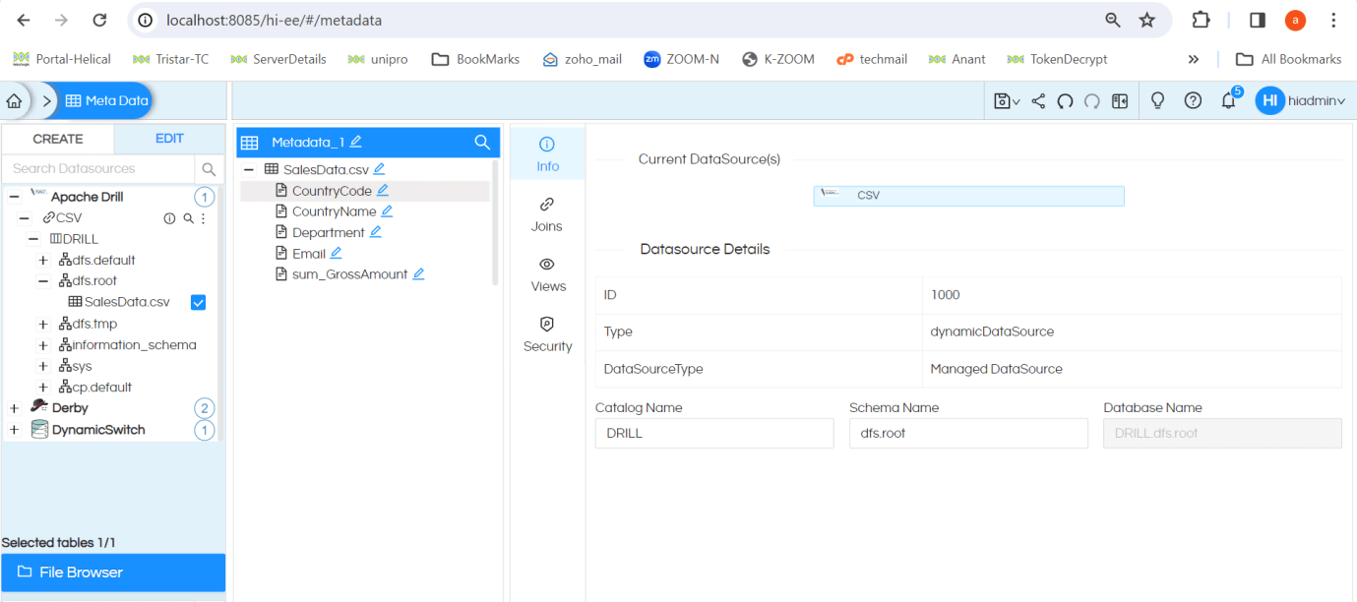The width and height of the screenshot is (1357, 602).
Task: Open the Portal-Helical bookmark
Action: click(62, 59)
